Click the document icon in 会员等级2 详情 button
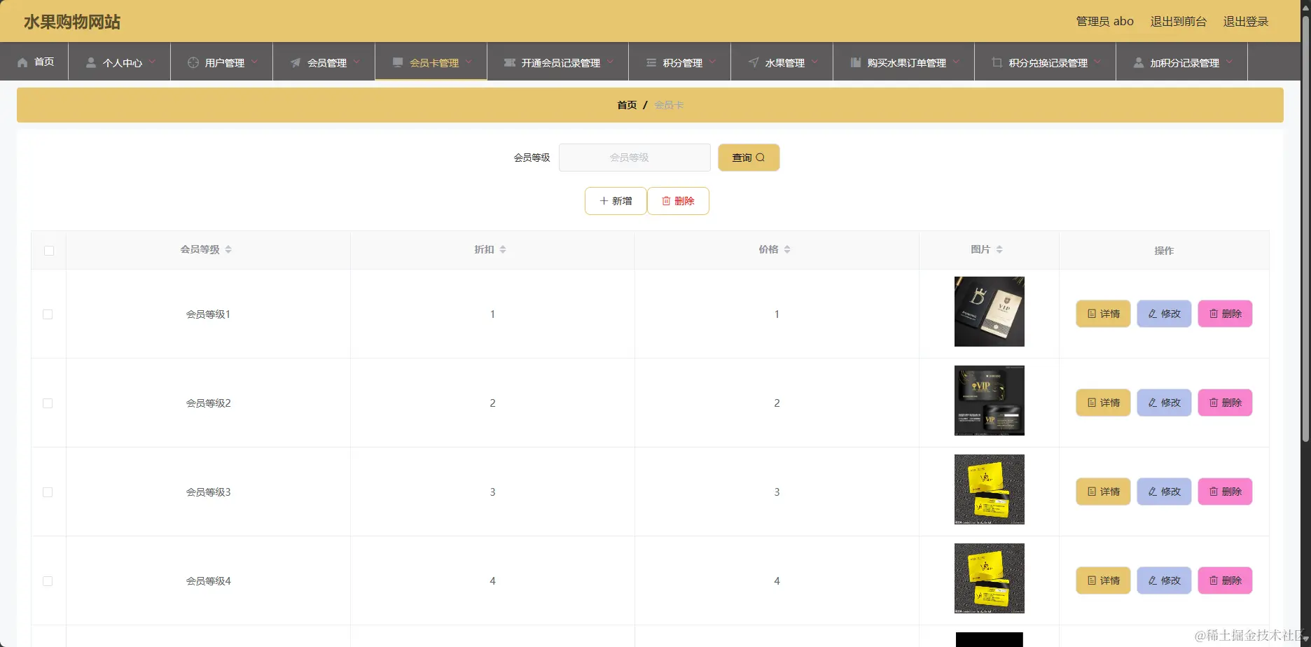The height and width of the screenshot is (647, 1311). (1092, 403)
